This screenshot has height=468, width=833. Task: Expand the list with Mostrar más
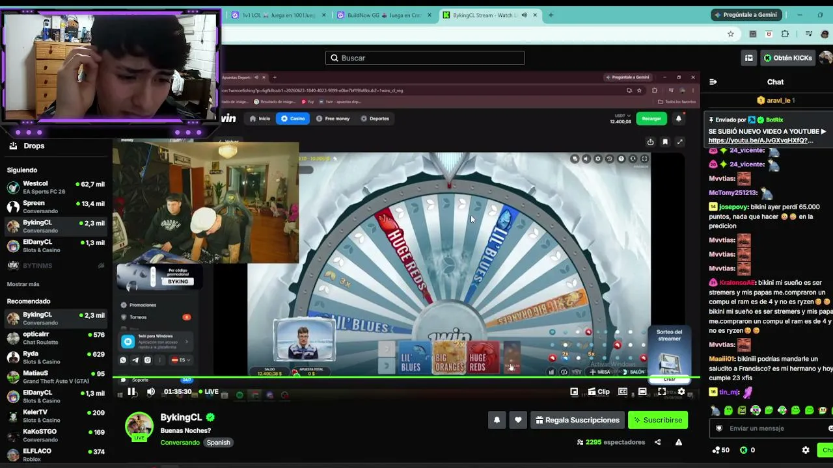coord(23,284)
